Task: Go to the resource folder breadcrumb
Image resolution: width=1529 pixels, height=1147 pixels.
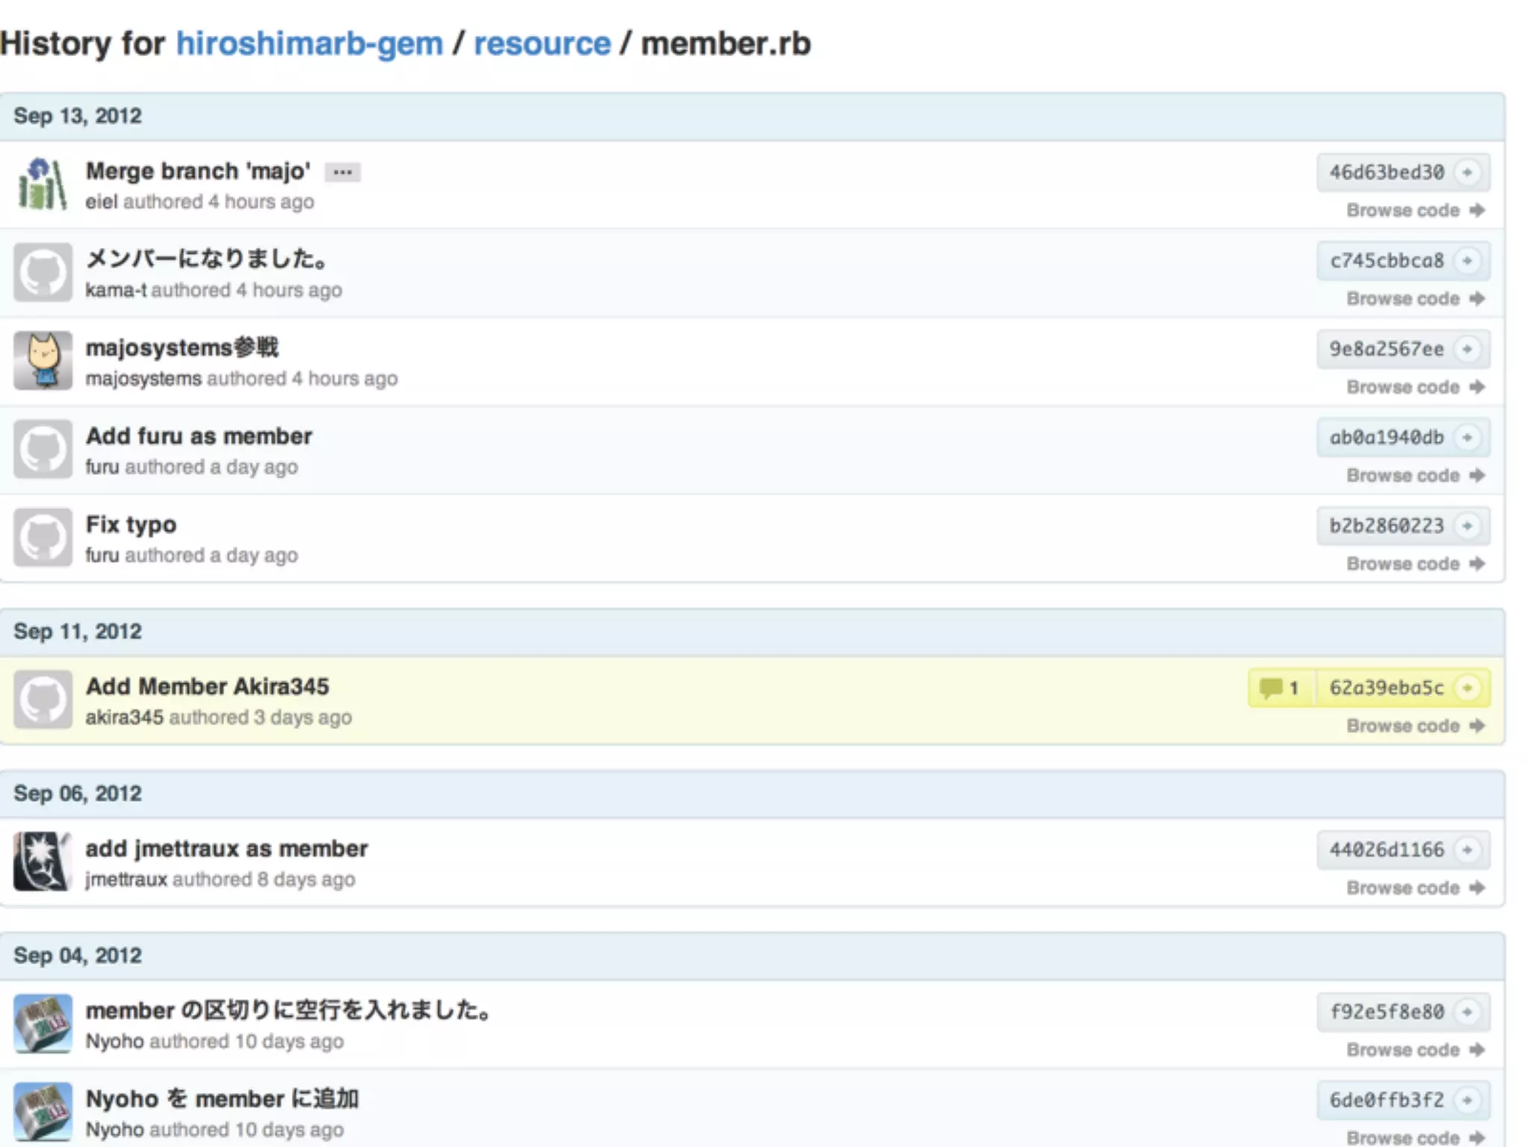Action: click(x=542, y=43)
